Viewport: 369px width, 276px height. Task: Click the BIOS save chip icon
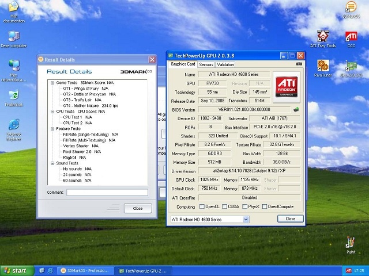(296, 109)
